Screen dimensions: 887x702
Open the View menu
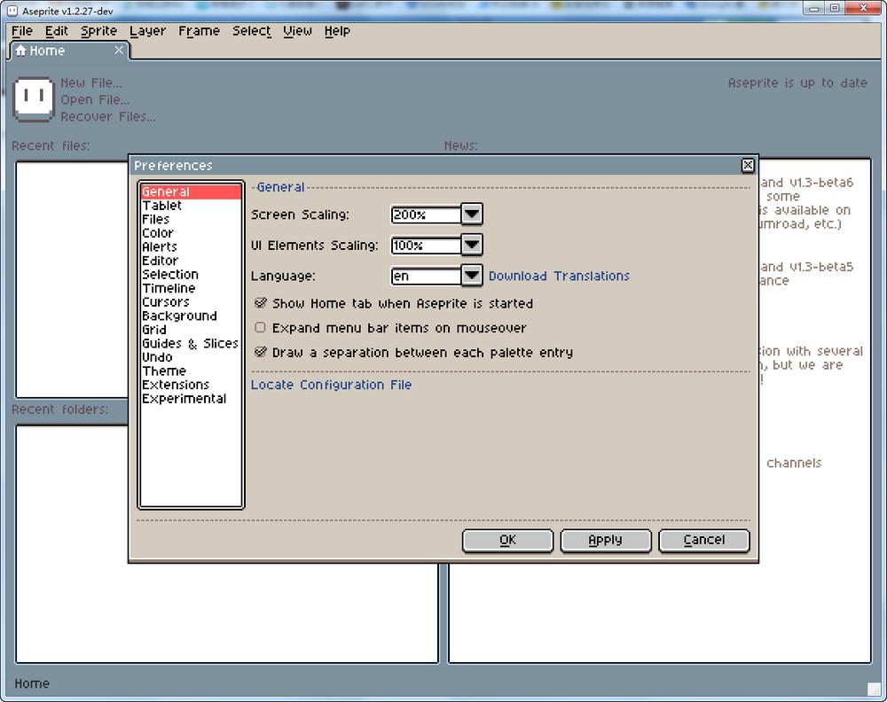(297, 31)
